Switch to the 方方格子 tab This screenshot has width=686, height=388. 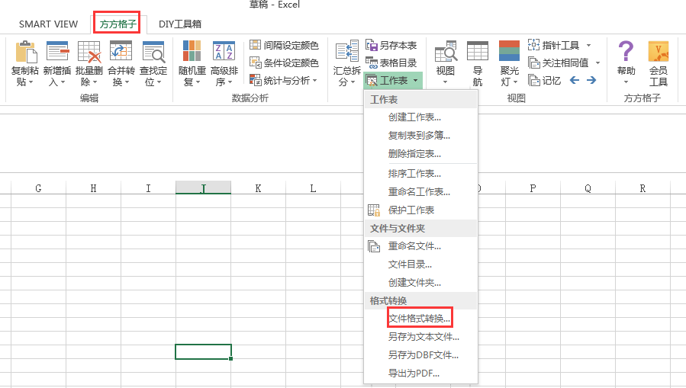click(118, 24)
